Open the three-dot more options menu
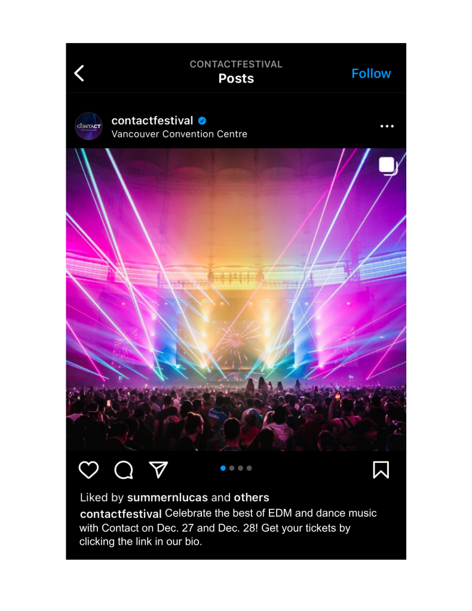Image resolution: width=472 pixels, height=611 pixels. coord(387,126)
